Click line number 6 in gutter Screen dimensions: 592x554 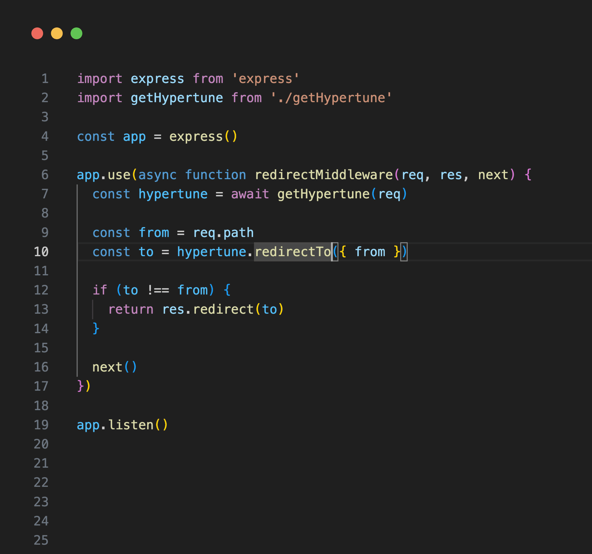pyautogui.click(x=45, y=175)
